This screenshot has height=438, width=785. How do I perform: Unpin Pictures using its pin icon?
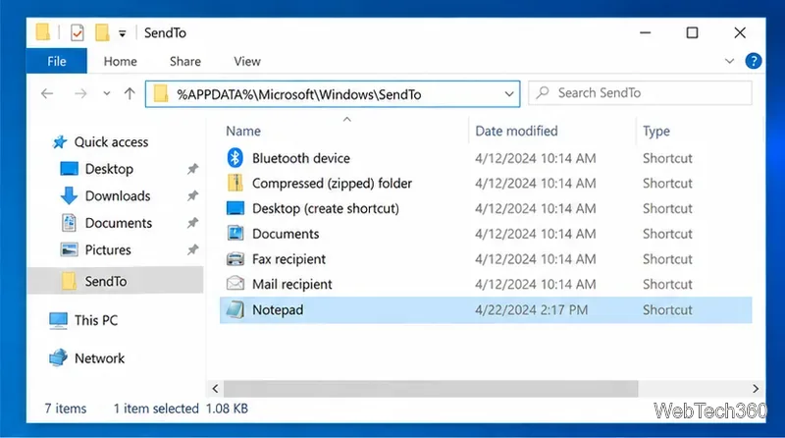[x=192, y=249]
